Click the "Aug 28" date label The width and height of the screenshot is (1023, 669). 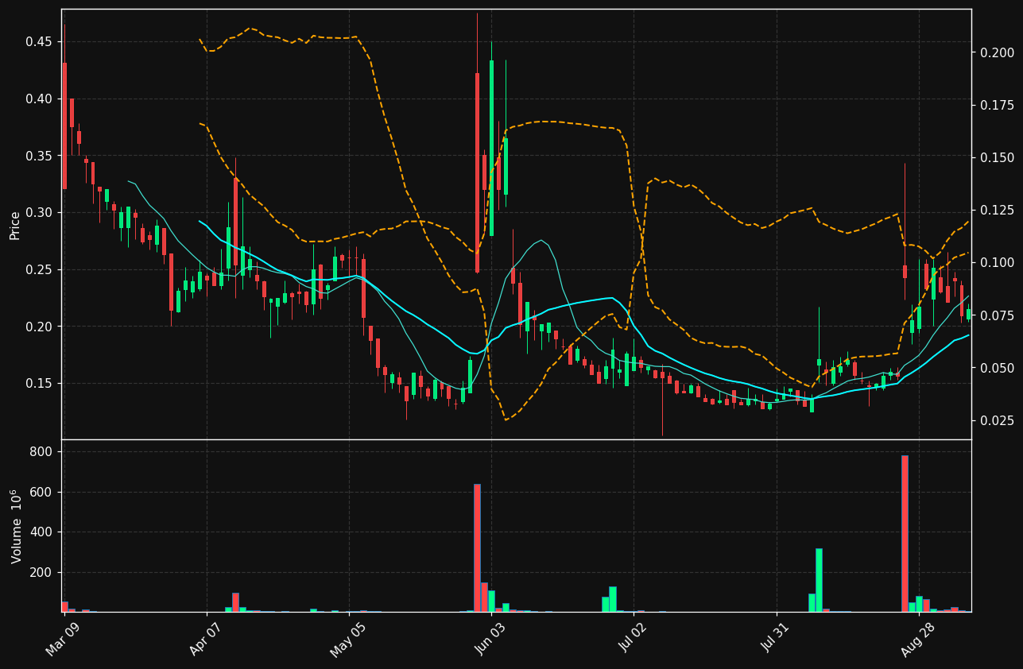(x=918, y=639)
